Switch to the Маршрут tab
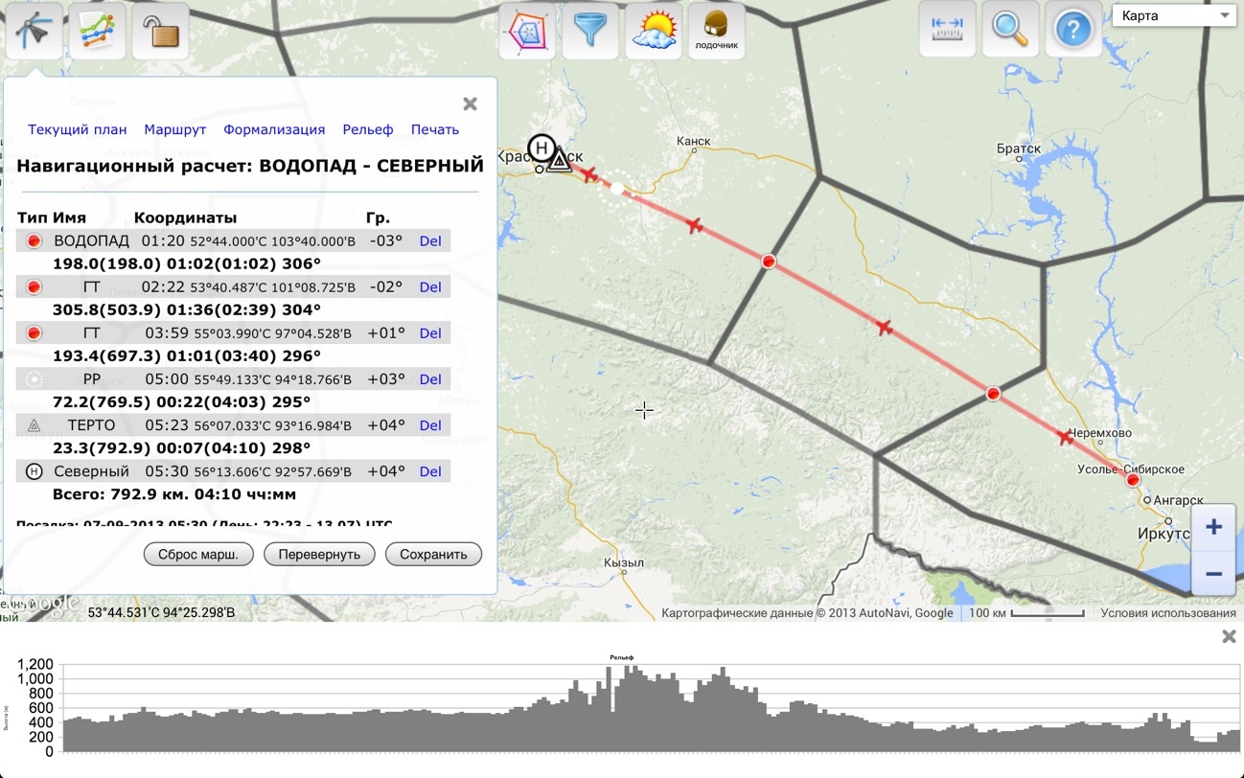The height and width of the screenshot is (778, 1244). 175,129
